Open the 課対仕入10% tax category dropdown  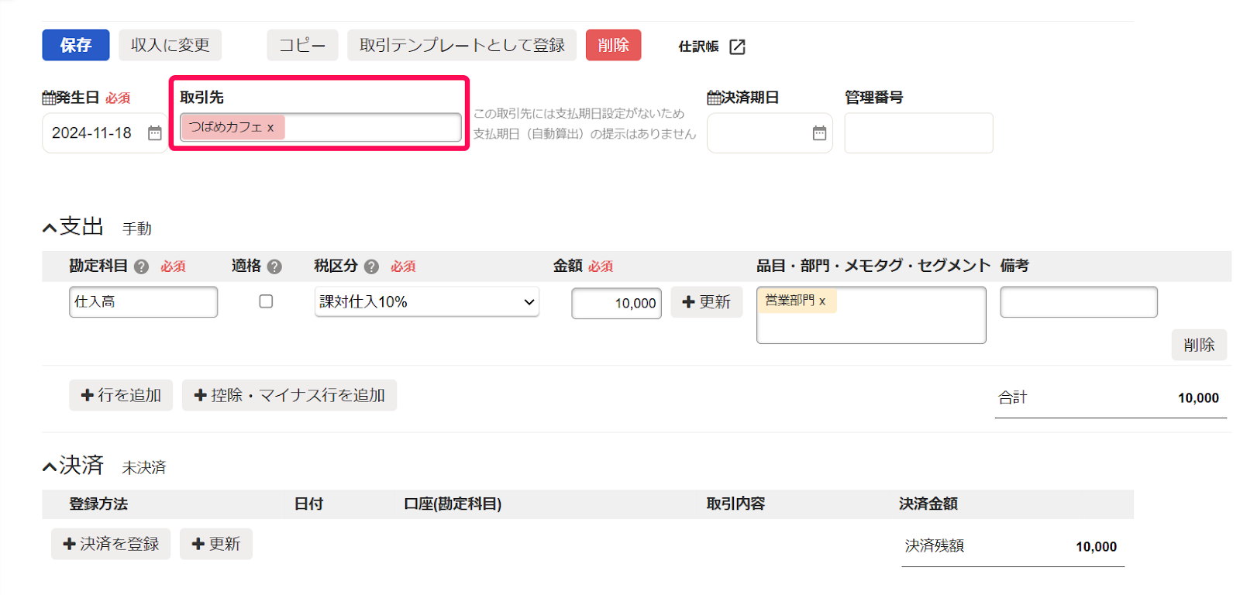coord(427,302)
